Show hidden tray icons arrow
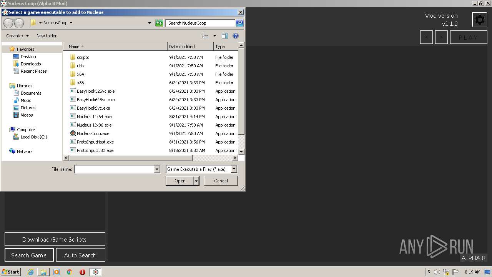This screenshot has width=492, height=277. click(x=429, y=272)
